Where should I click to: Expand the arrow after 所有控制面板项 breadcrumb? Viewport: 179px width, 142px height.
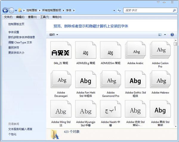[x=64, y=10]
